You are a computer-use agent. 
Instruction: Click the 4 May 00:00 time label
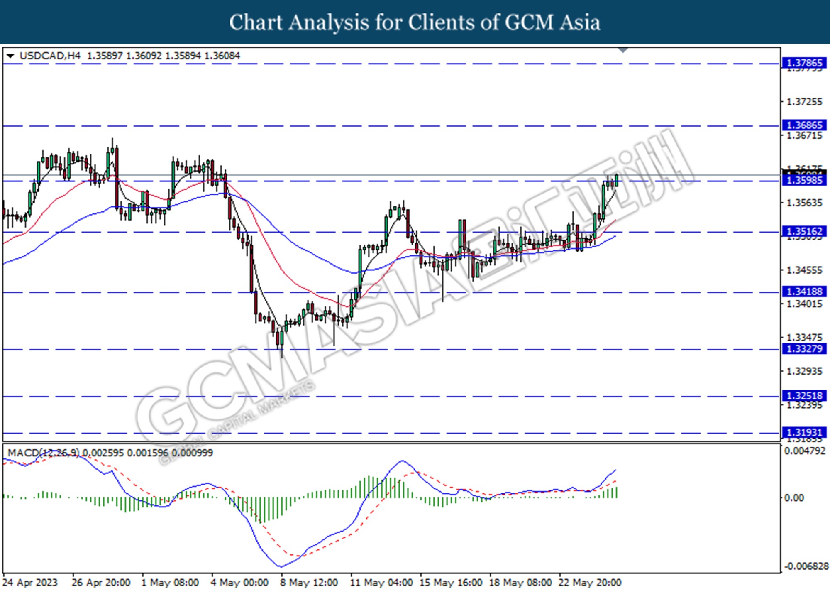pyautogui.click(x=239, y=583)
